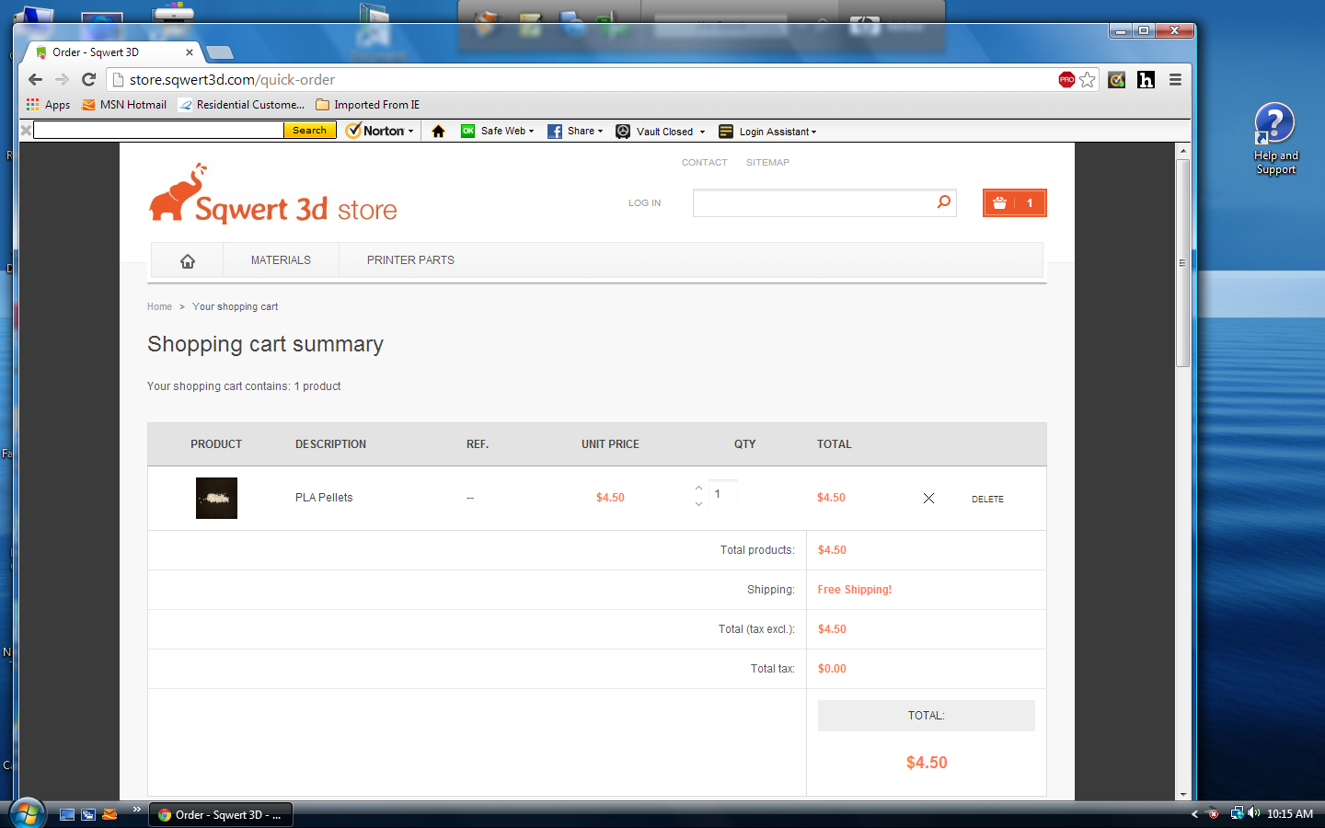Image resolution: width=1325 pixels, height=828 pixels.
Task: Click the Sqwert 3d store elephant logo
Action: pyautogui.click(x=273, y=194)
